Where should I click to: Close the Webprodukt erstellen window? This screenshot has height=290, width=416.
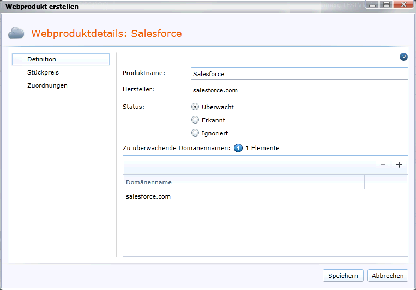(404, 4)
